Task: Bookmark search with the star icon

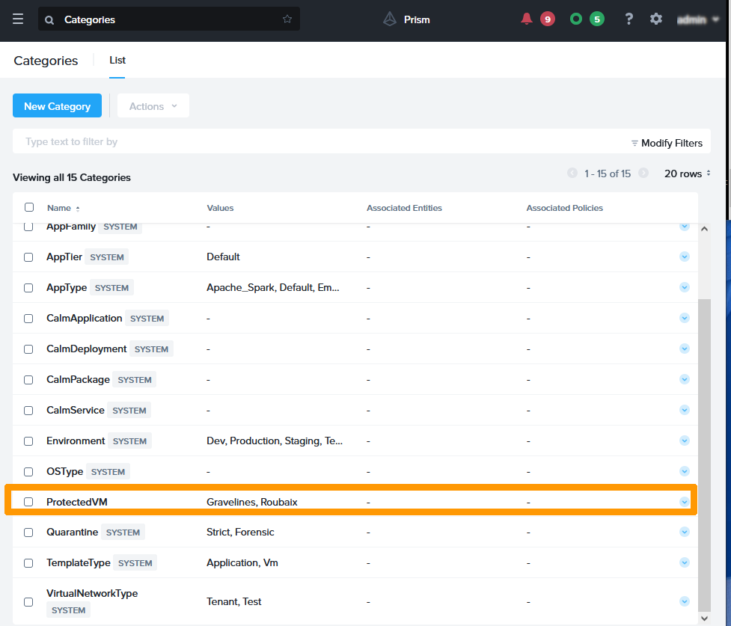Action: point(287,19)
